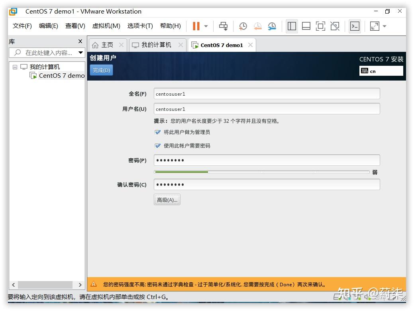Screen dimensions: 414x311
Task: Click the 用户名(U) username field
Action: [x=267, y=109]
